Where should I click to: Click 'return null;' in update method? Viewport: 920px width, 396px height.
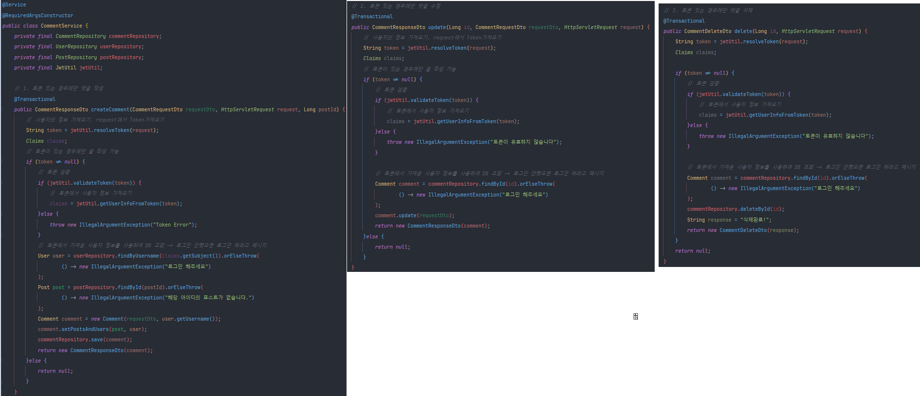pos(393,247)
